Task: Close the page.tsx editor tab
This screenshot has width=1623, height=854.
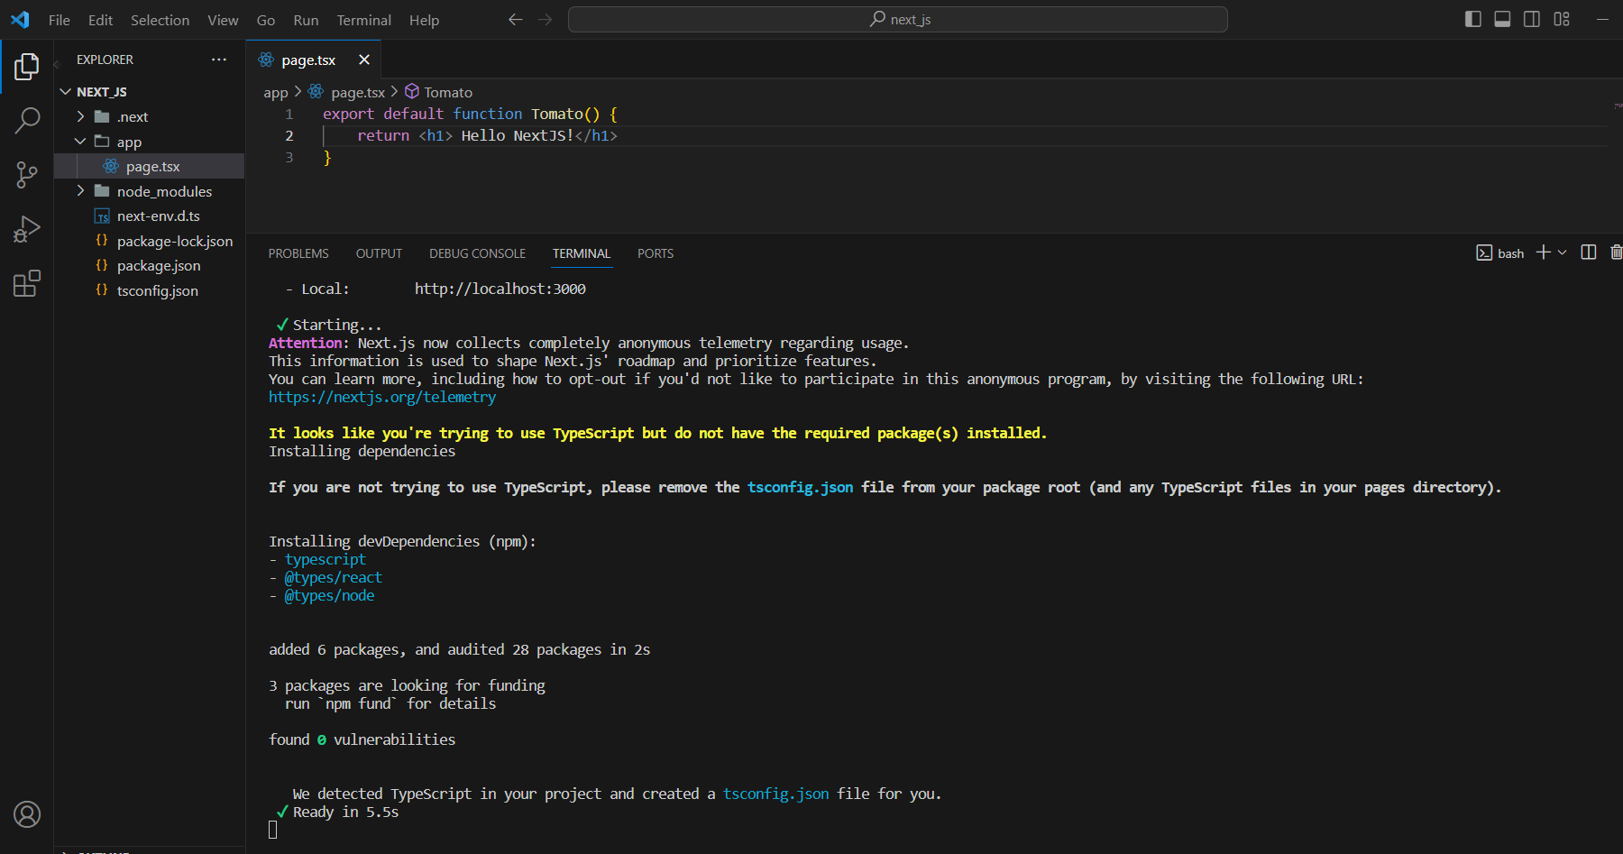Action: tap(364, 60)
